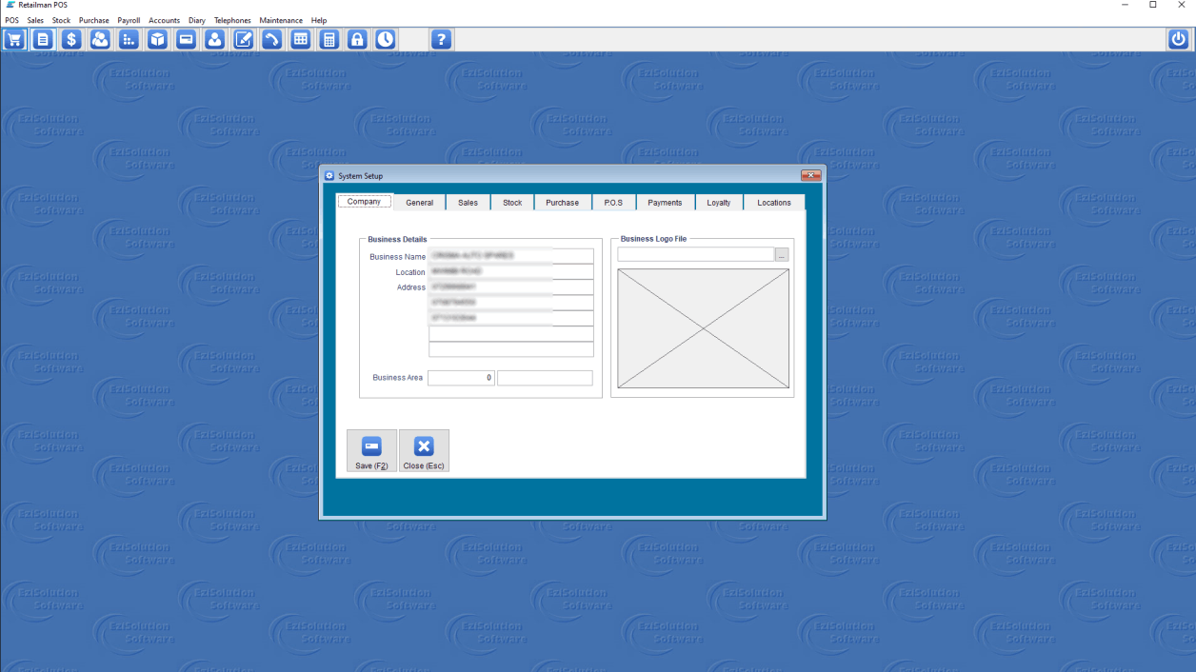Click the Business Area description field

click(545, 378)
